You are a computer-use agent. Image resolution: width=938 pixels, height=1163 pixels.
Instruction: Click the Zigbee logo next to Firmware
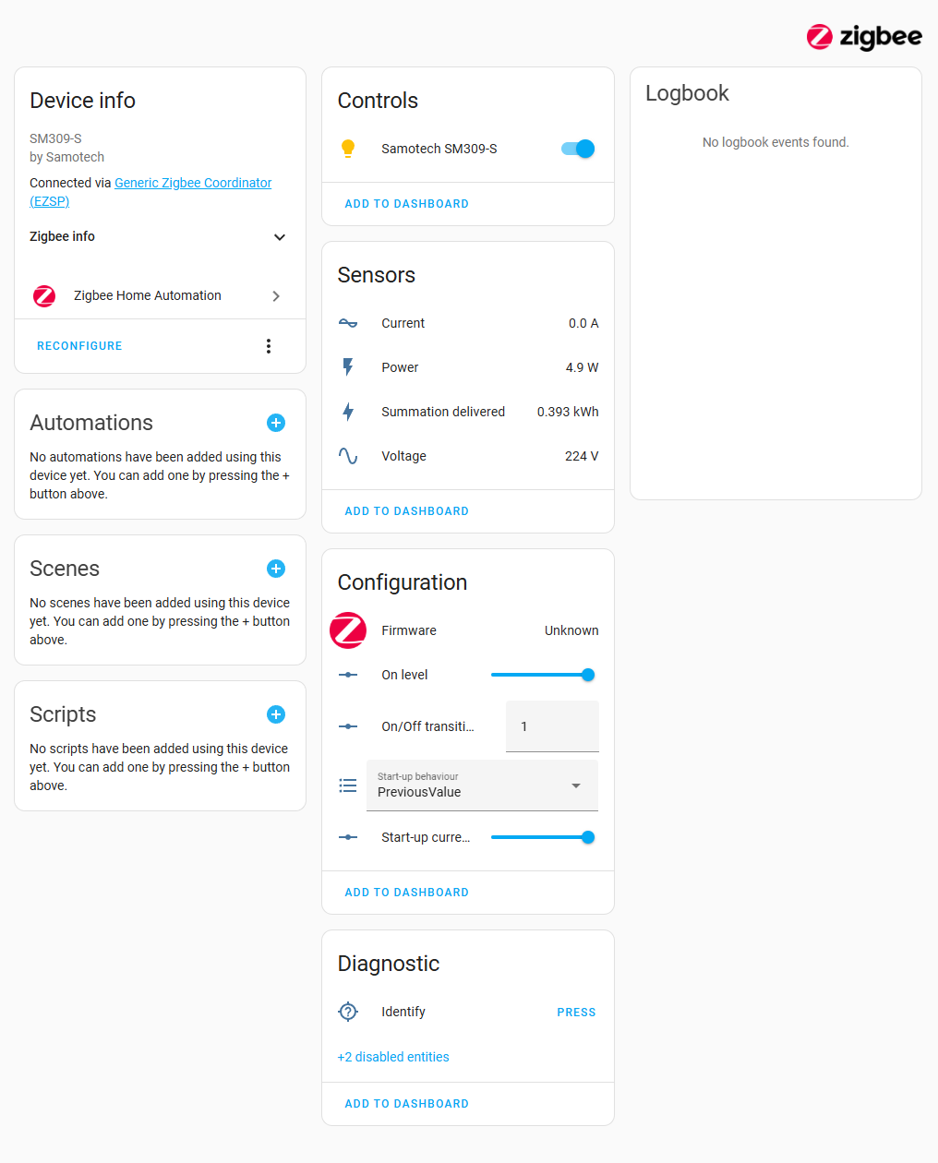[348, 630]
